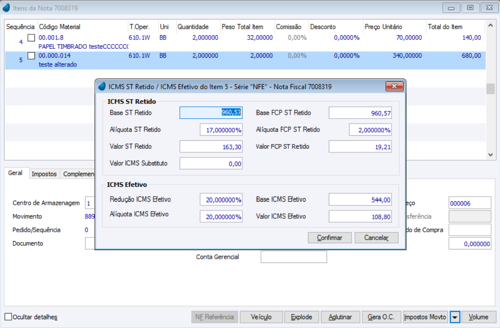500x328 pixels.
Task: Enable the Ocultar detalhes checkbox
Action: (8, 317)
